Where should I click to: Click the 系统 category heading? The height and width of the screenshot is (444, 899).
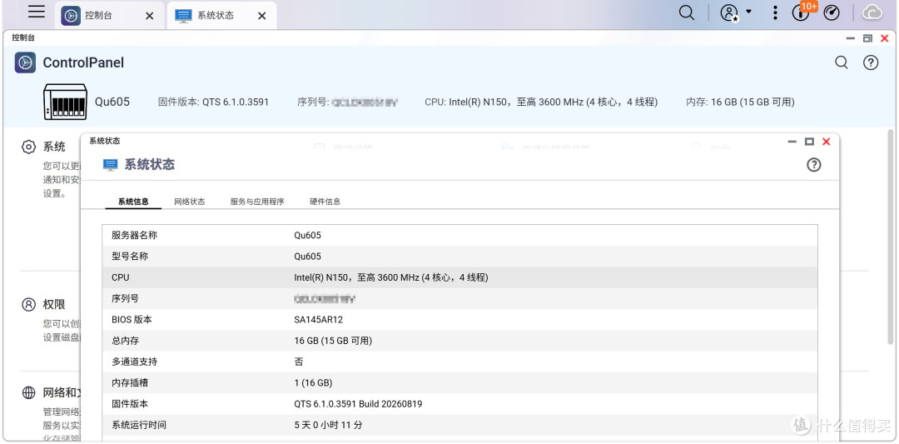click(54, 147)
